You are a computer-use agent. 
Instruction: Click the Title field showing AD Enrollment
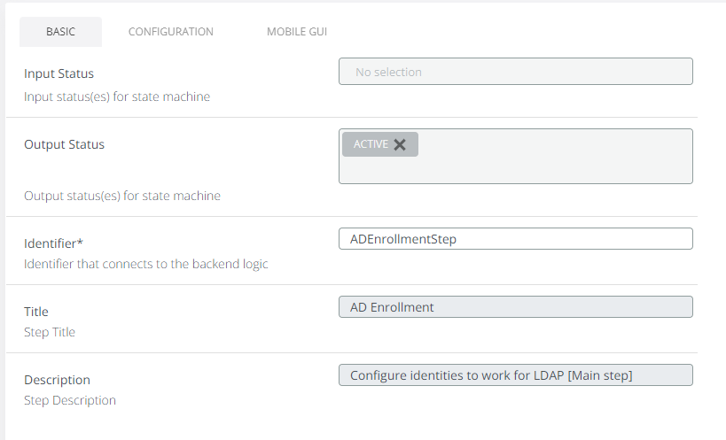pos(515,307)
